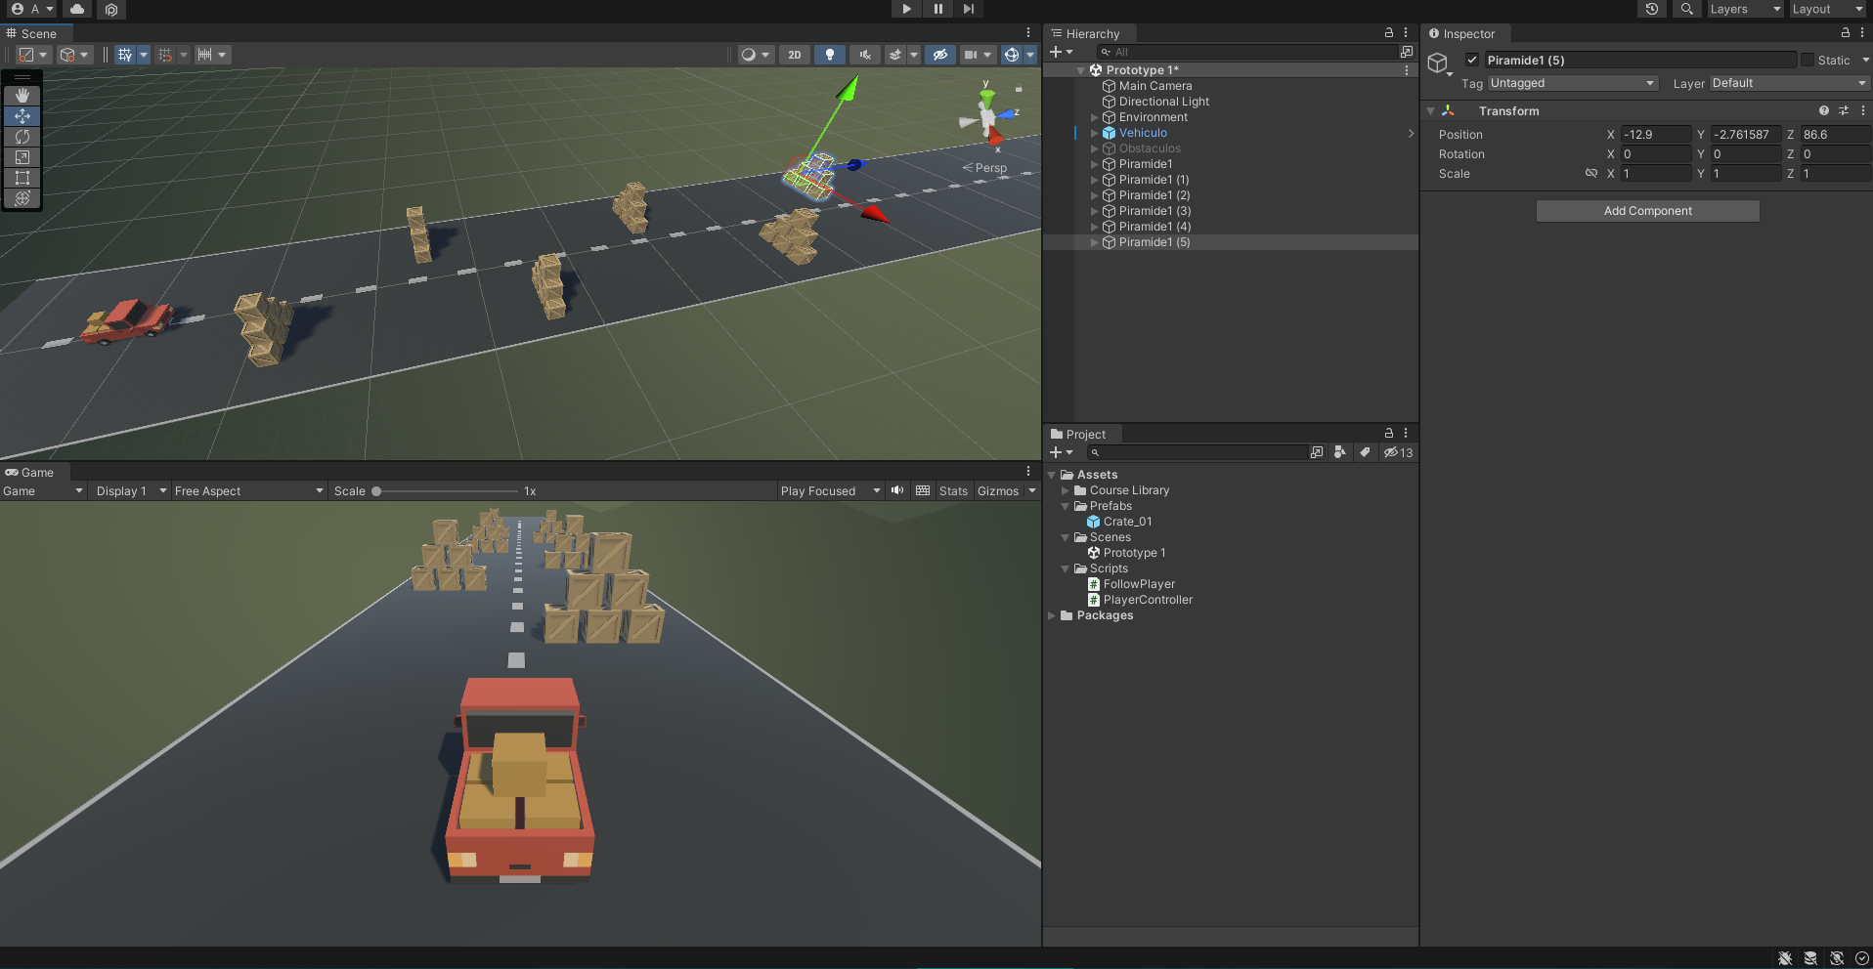Open the Play Focused dropdown
Image resolution: width=1873 pixels, height=969 pixels.
point(830,490)
